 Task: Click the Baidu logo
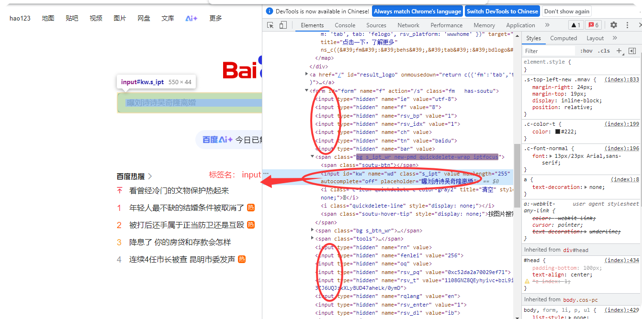click(x=243, y=68)
